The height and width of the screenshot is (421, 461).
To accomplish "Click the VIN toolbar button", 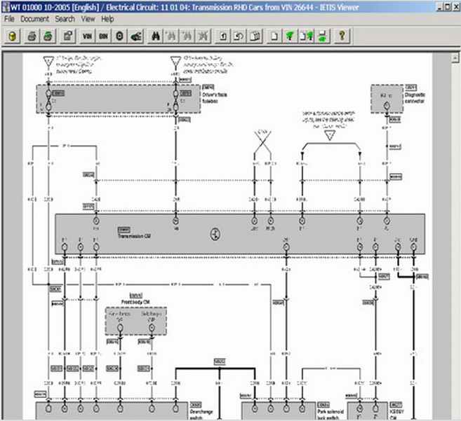I will [87, 36].
